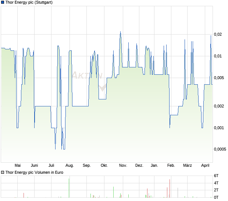Image resolution: width=228 pixels, height=201 pixels.
Task: Click the 0,02 price axis value
Action: pos(218,35)
